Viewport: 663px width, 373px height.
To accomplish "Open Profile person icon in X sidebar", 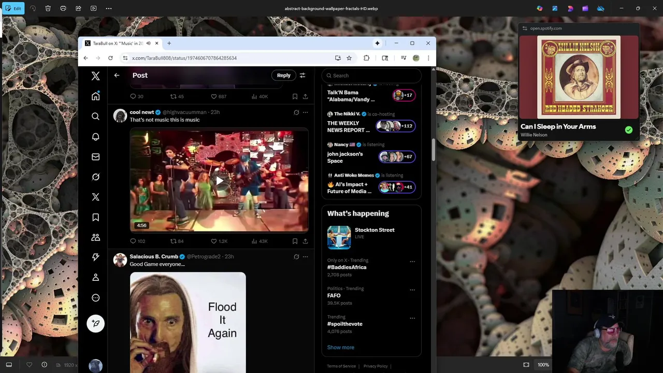I will (95, 278).
